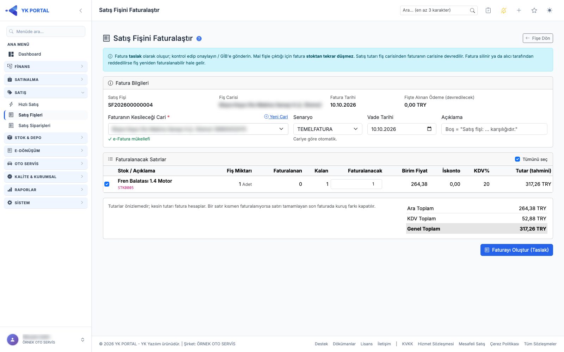Click the YK Portal logo
564x352 pixels.
pos(27,11)
